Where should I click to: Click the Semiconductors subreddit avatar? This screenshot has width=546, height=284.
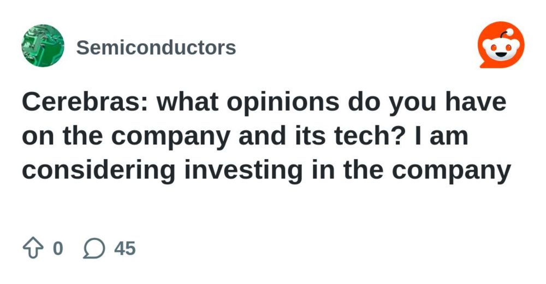(x=43, y=46)
